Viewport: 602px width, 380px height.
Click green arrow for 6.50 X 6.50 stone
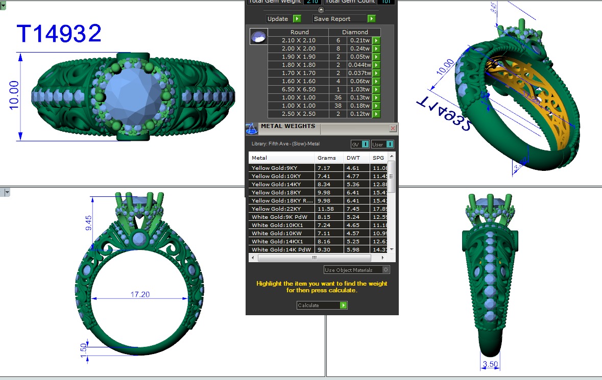pos(376,90)
